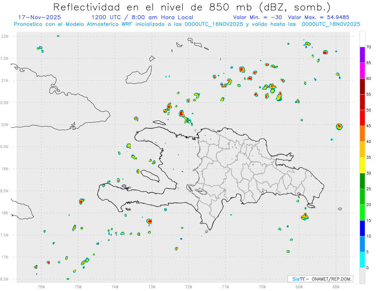377x291 pixels.
Task: Select the '1200 UTC / 8:00 am Hora Local' text
Action: [x=142, y=17]
